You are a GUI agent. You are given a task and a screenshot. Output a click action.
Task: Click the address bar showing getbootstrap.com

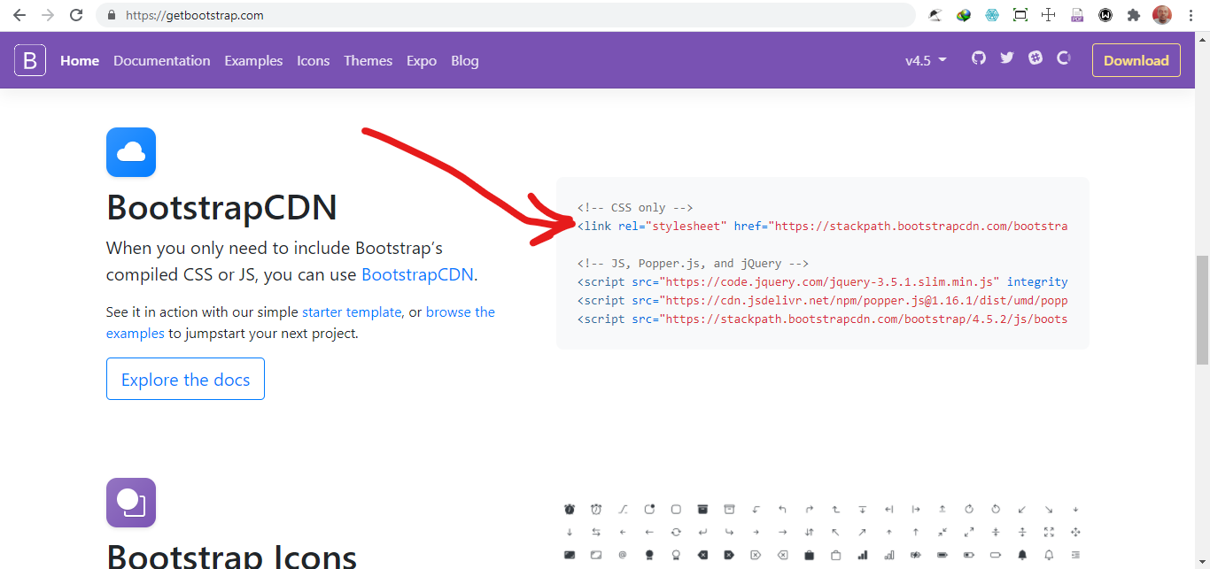pos(505,15)
